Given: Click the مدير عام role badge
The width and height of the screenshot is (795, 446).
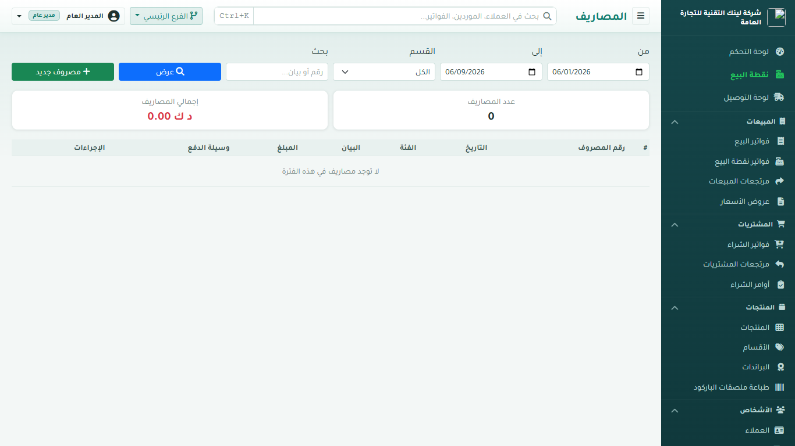Looking at the screenshot, I should [x=44, y=15].
